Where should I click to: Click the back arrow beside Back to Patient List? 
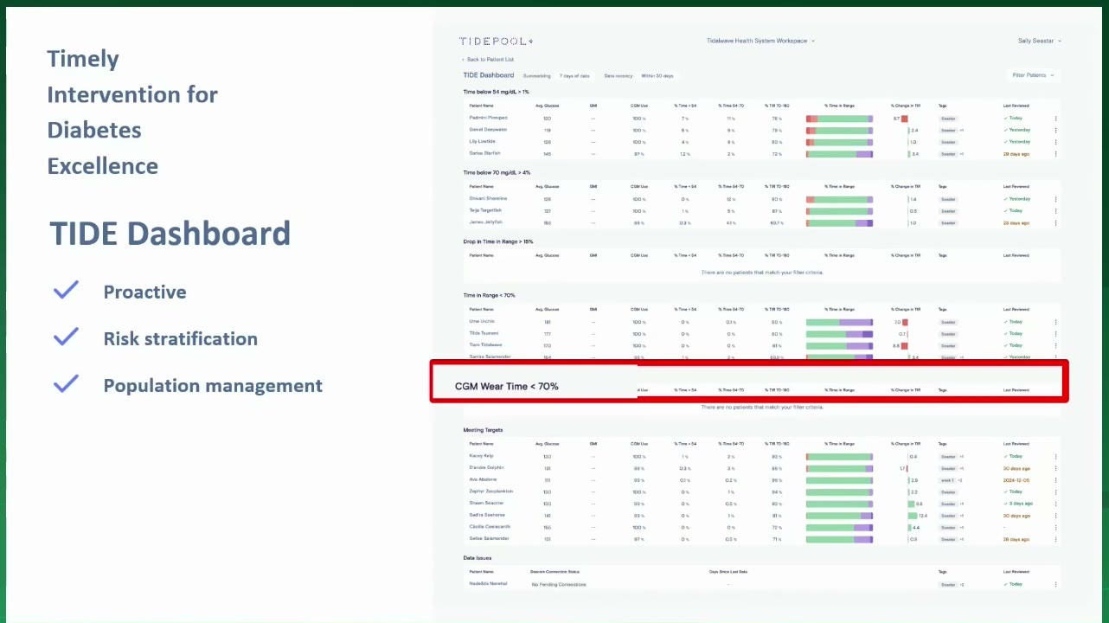pos(463,60)
